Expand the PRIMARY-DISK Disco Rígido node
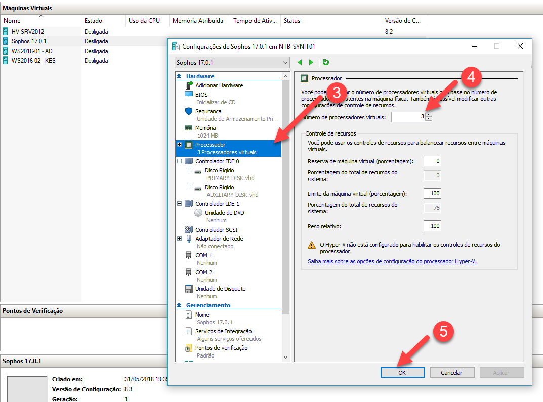543x402 pixels. pos(189,170)
